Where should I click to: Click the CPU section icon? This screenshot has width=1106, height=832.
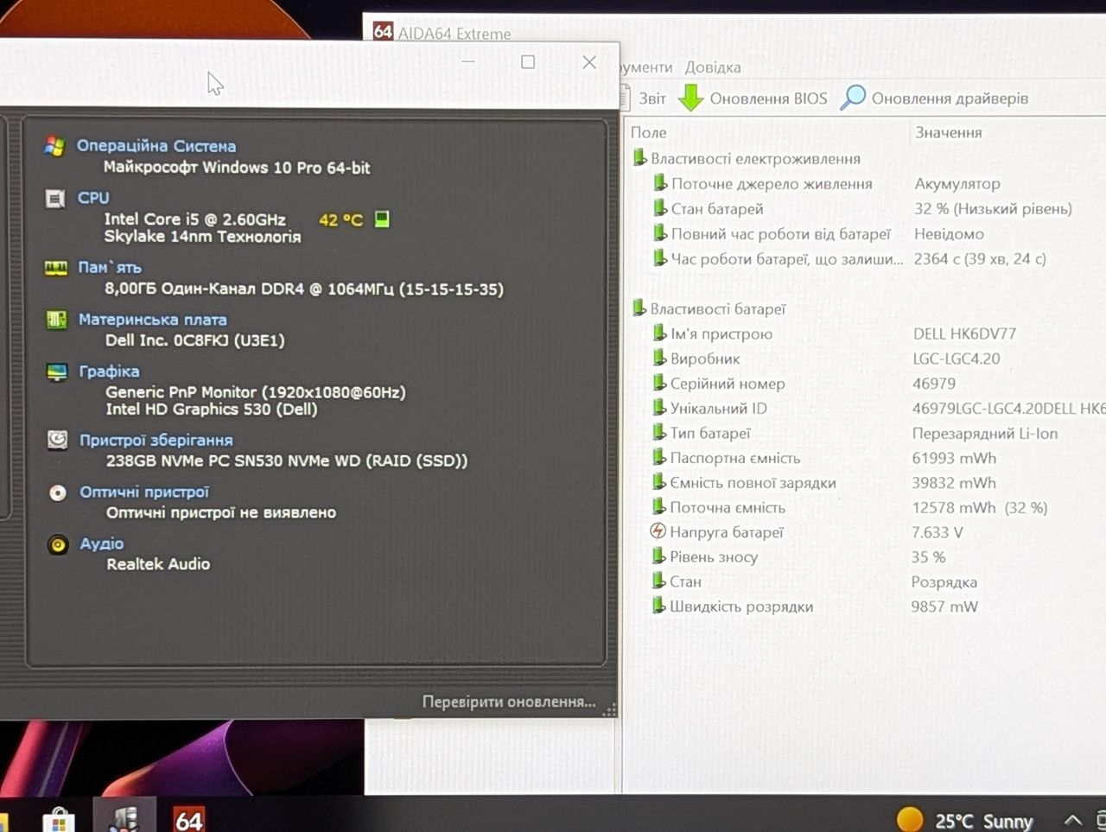(55, 200)
